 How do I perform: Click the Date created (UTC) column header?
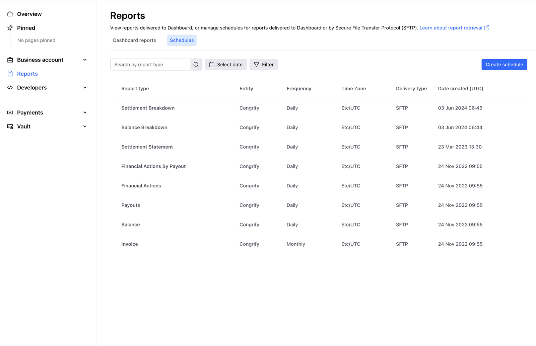coord(461,89)
